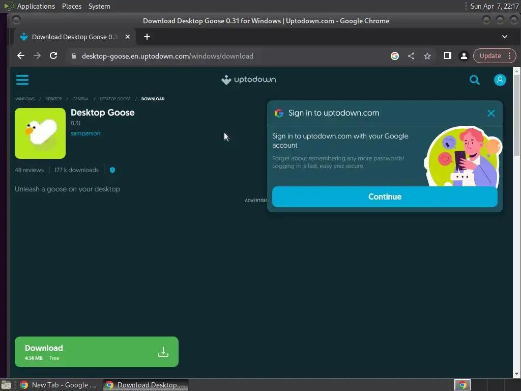Image resolution: width=521 pixels, height=391 pixels.
Task: Click the window menu button in Chrome titlebar
Action: click(x=16, y=20)
